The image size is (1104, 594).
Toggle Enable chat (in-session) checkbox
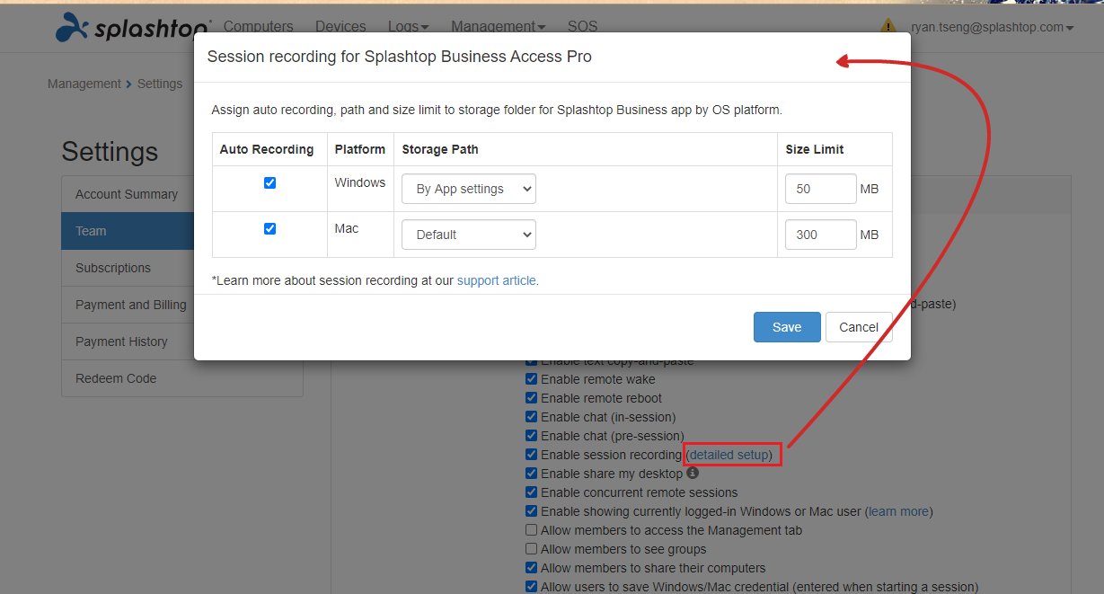(532, 417)
